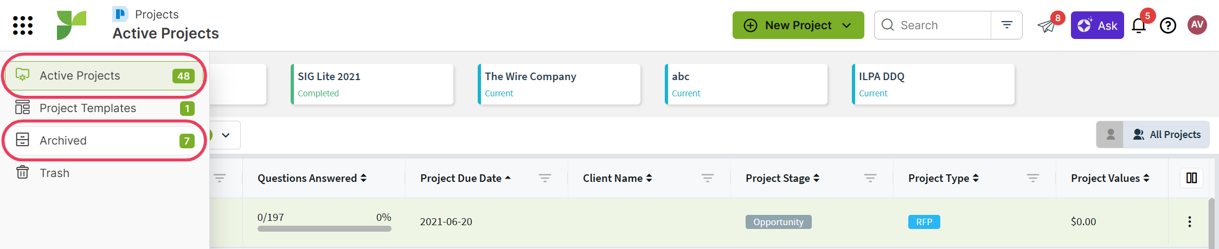Select Archived in the sidebar
This screenshot has width=1219, height=249.
click(x=105, y=141)
